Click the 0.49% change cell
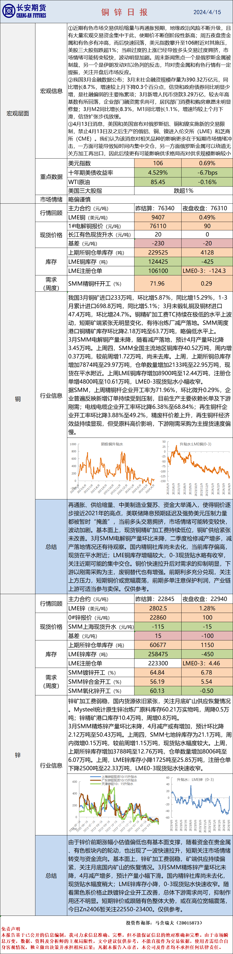Viewport: 233px width, 954px height. (x=207, y=217)
